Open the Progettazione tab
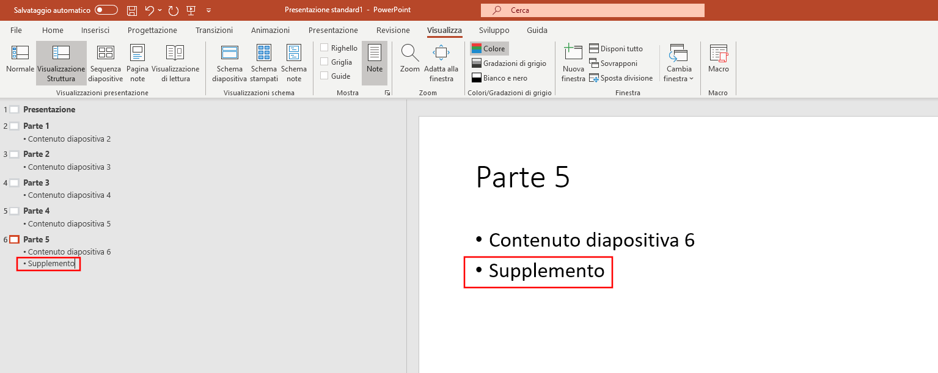This screenshot has width=938, height=373. point(152,30)
